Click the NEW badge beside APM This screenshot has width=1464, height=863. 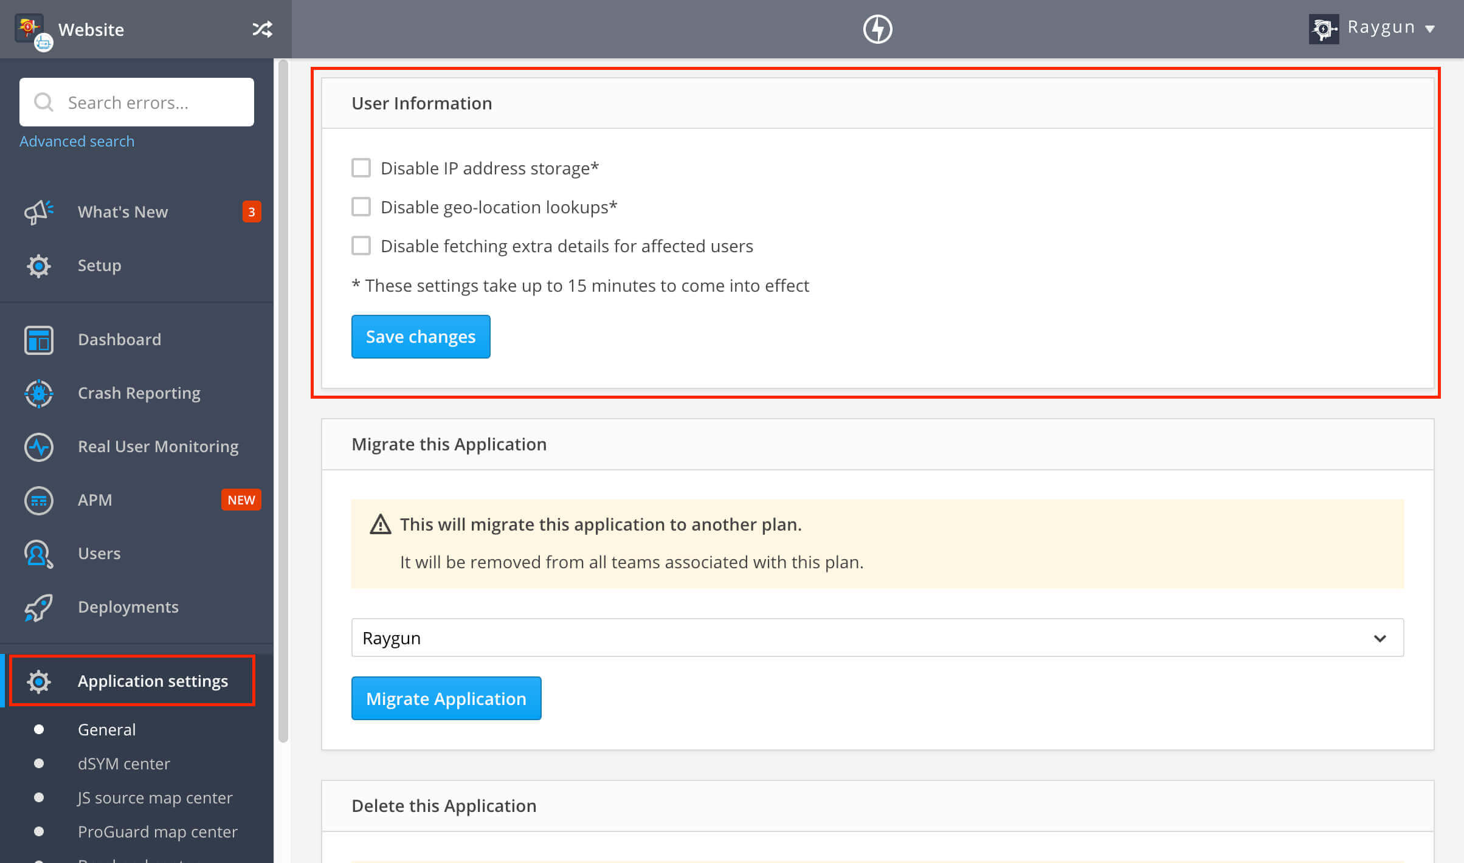tap(241, 500)
